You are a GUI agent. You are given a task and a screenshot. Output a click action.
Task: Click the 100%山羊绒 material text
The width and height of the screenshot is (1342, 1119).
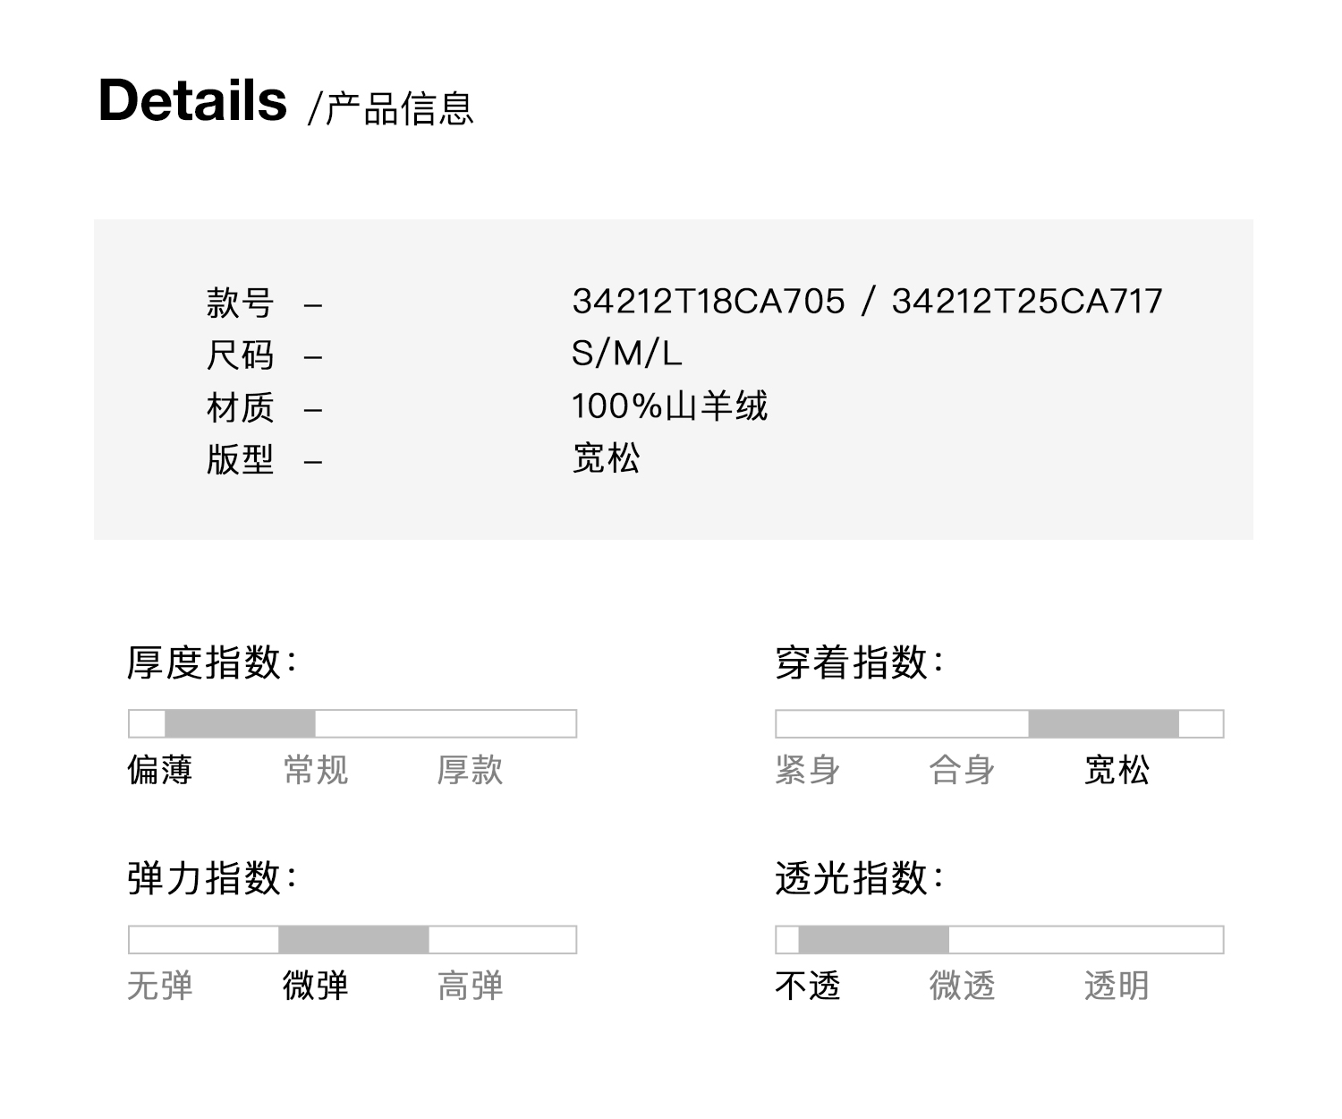tap(669, 406)
